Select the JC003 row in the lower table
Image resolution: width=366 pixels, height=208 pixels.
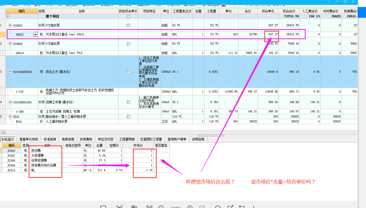85,151
